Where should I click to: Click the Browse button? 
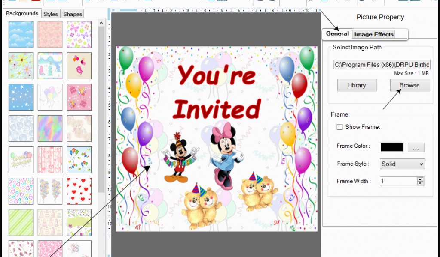pyautogui.click(x=409, y=85)
